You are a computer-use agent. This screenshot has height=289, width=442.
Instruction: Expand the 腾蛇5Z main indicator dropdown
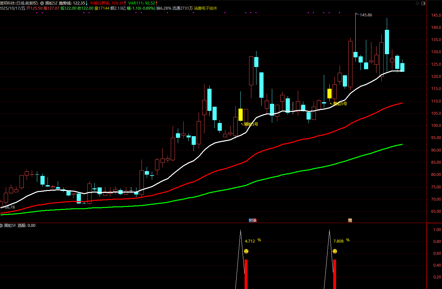(x=42, y=3)
